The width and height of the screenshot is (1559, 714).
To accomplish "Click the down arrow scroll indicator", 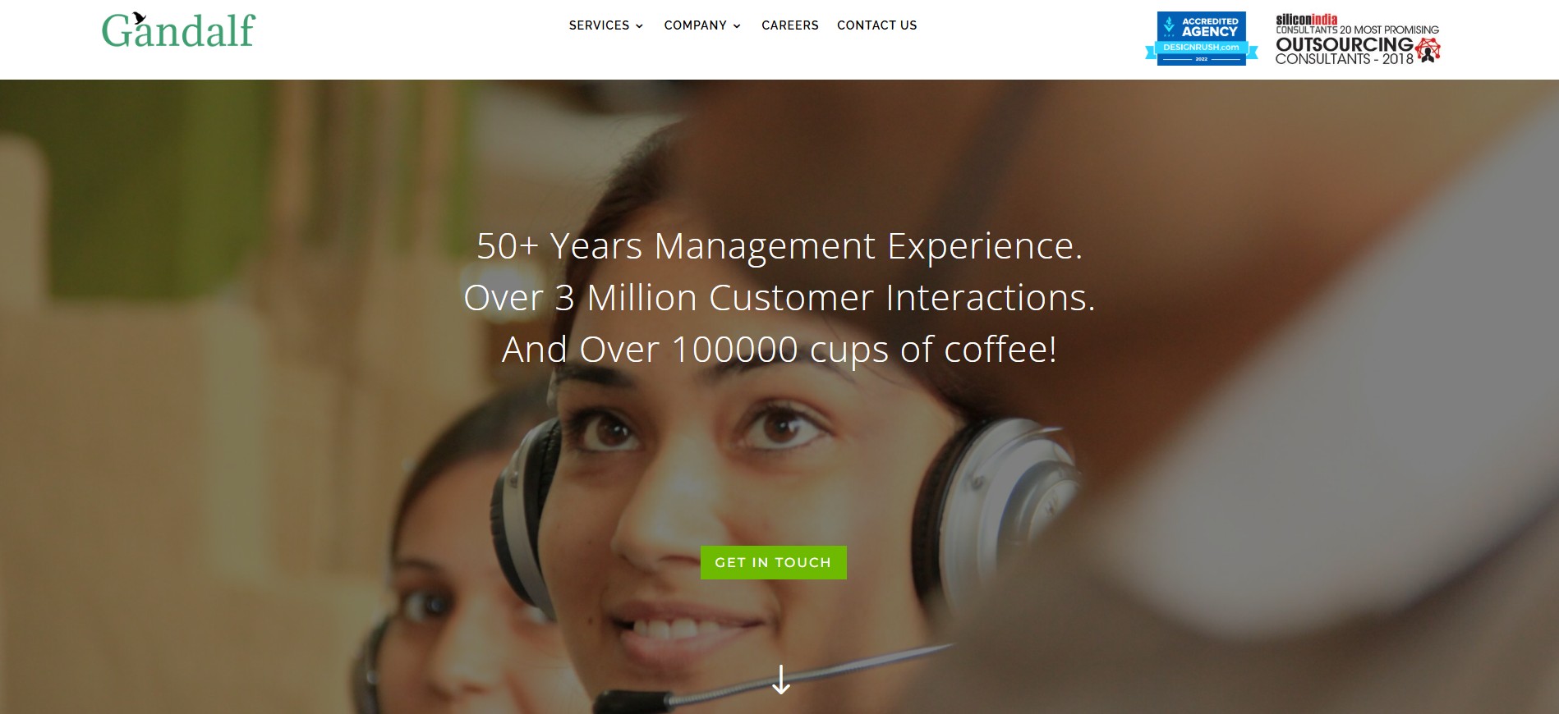I will tap(781, 680).
